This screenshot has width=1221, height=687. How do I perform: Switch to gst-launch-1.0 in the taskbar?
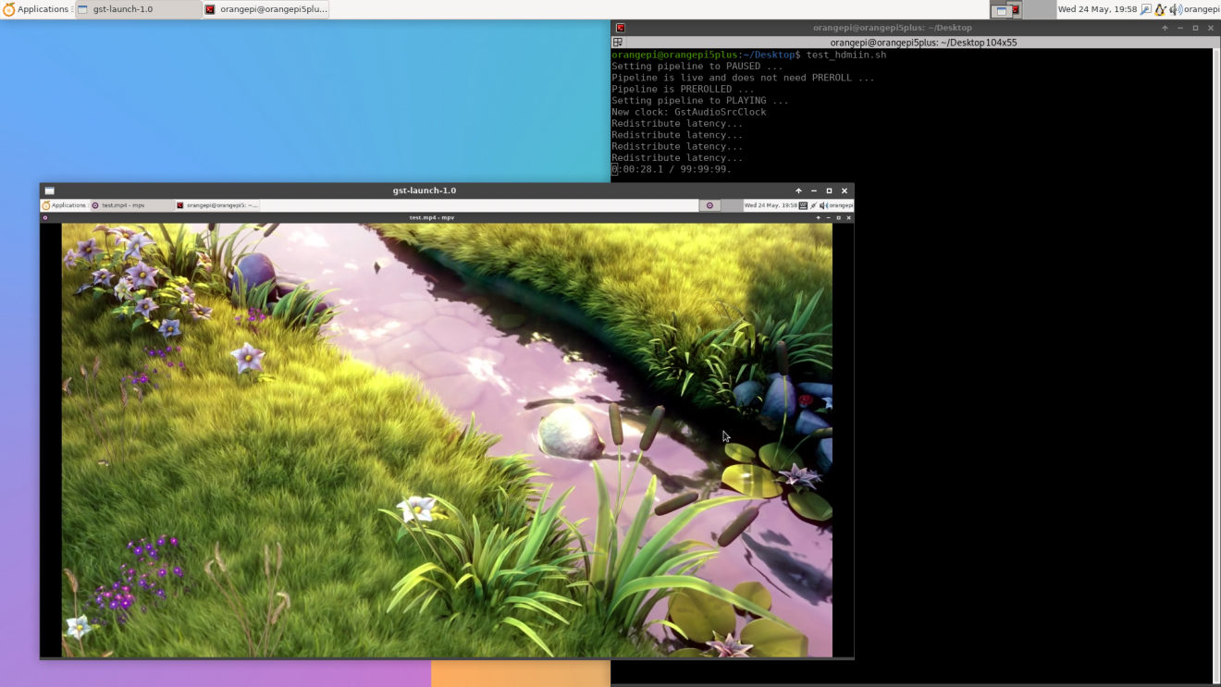[139, 9]
